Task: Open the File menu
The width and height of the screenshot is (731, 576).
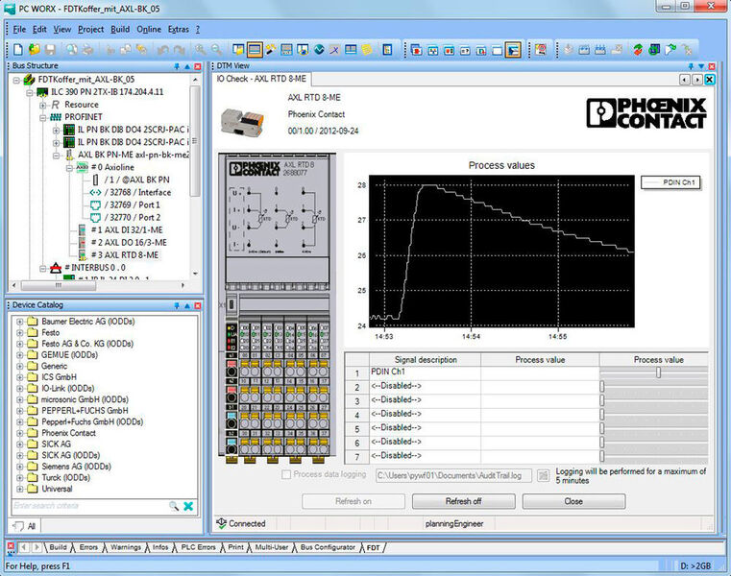Action: coord(19,30)
